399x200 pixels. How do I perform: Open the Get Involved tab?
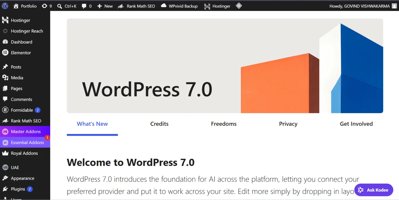tap(356, 124)
